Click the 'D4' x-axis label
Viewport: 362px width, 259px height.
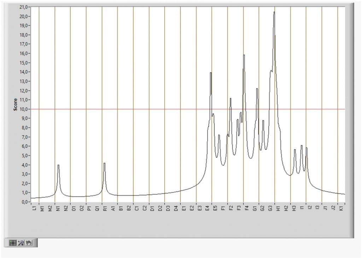(176, 208)
